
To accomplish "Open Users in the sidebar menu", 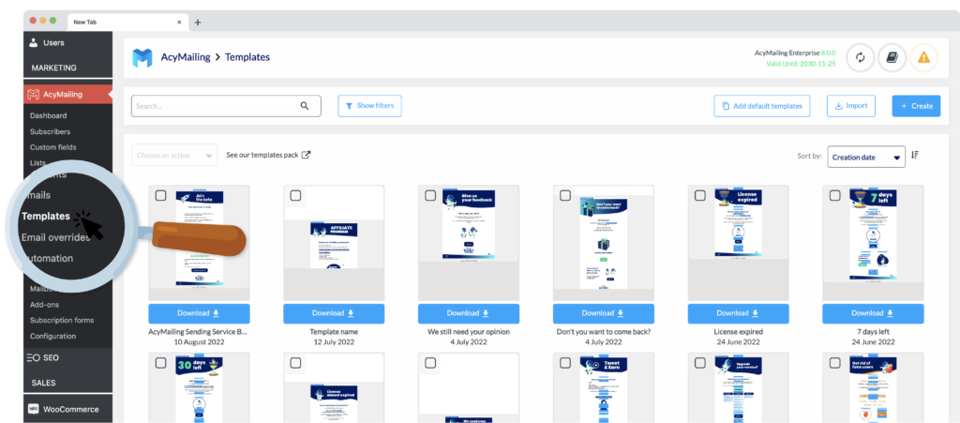I will pyautogui.click(x=67, y=43).
